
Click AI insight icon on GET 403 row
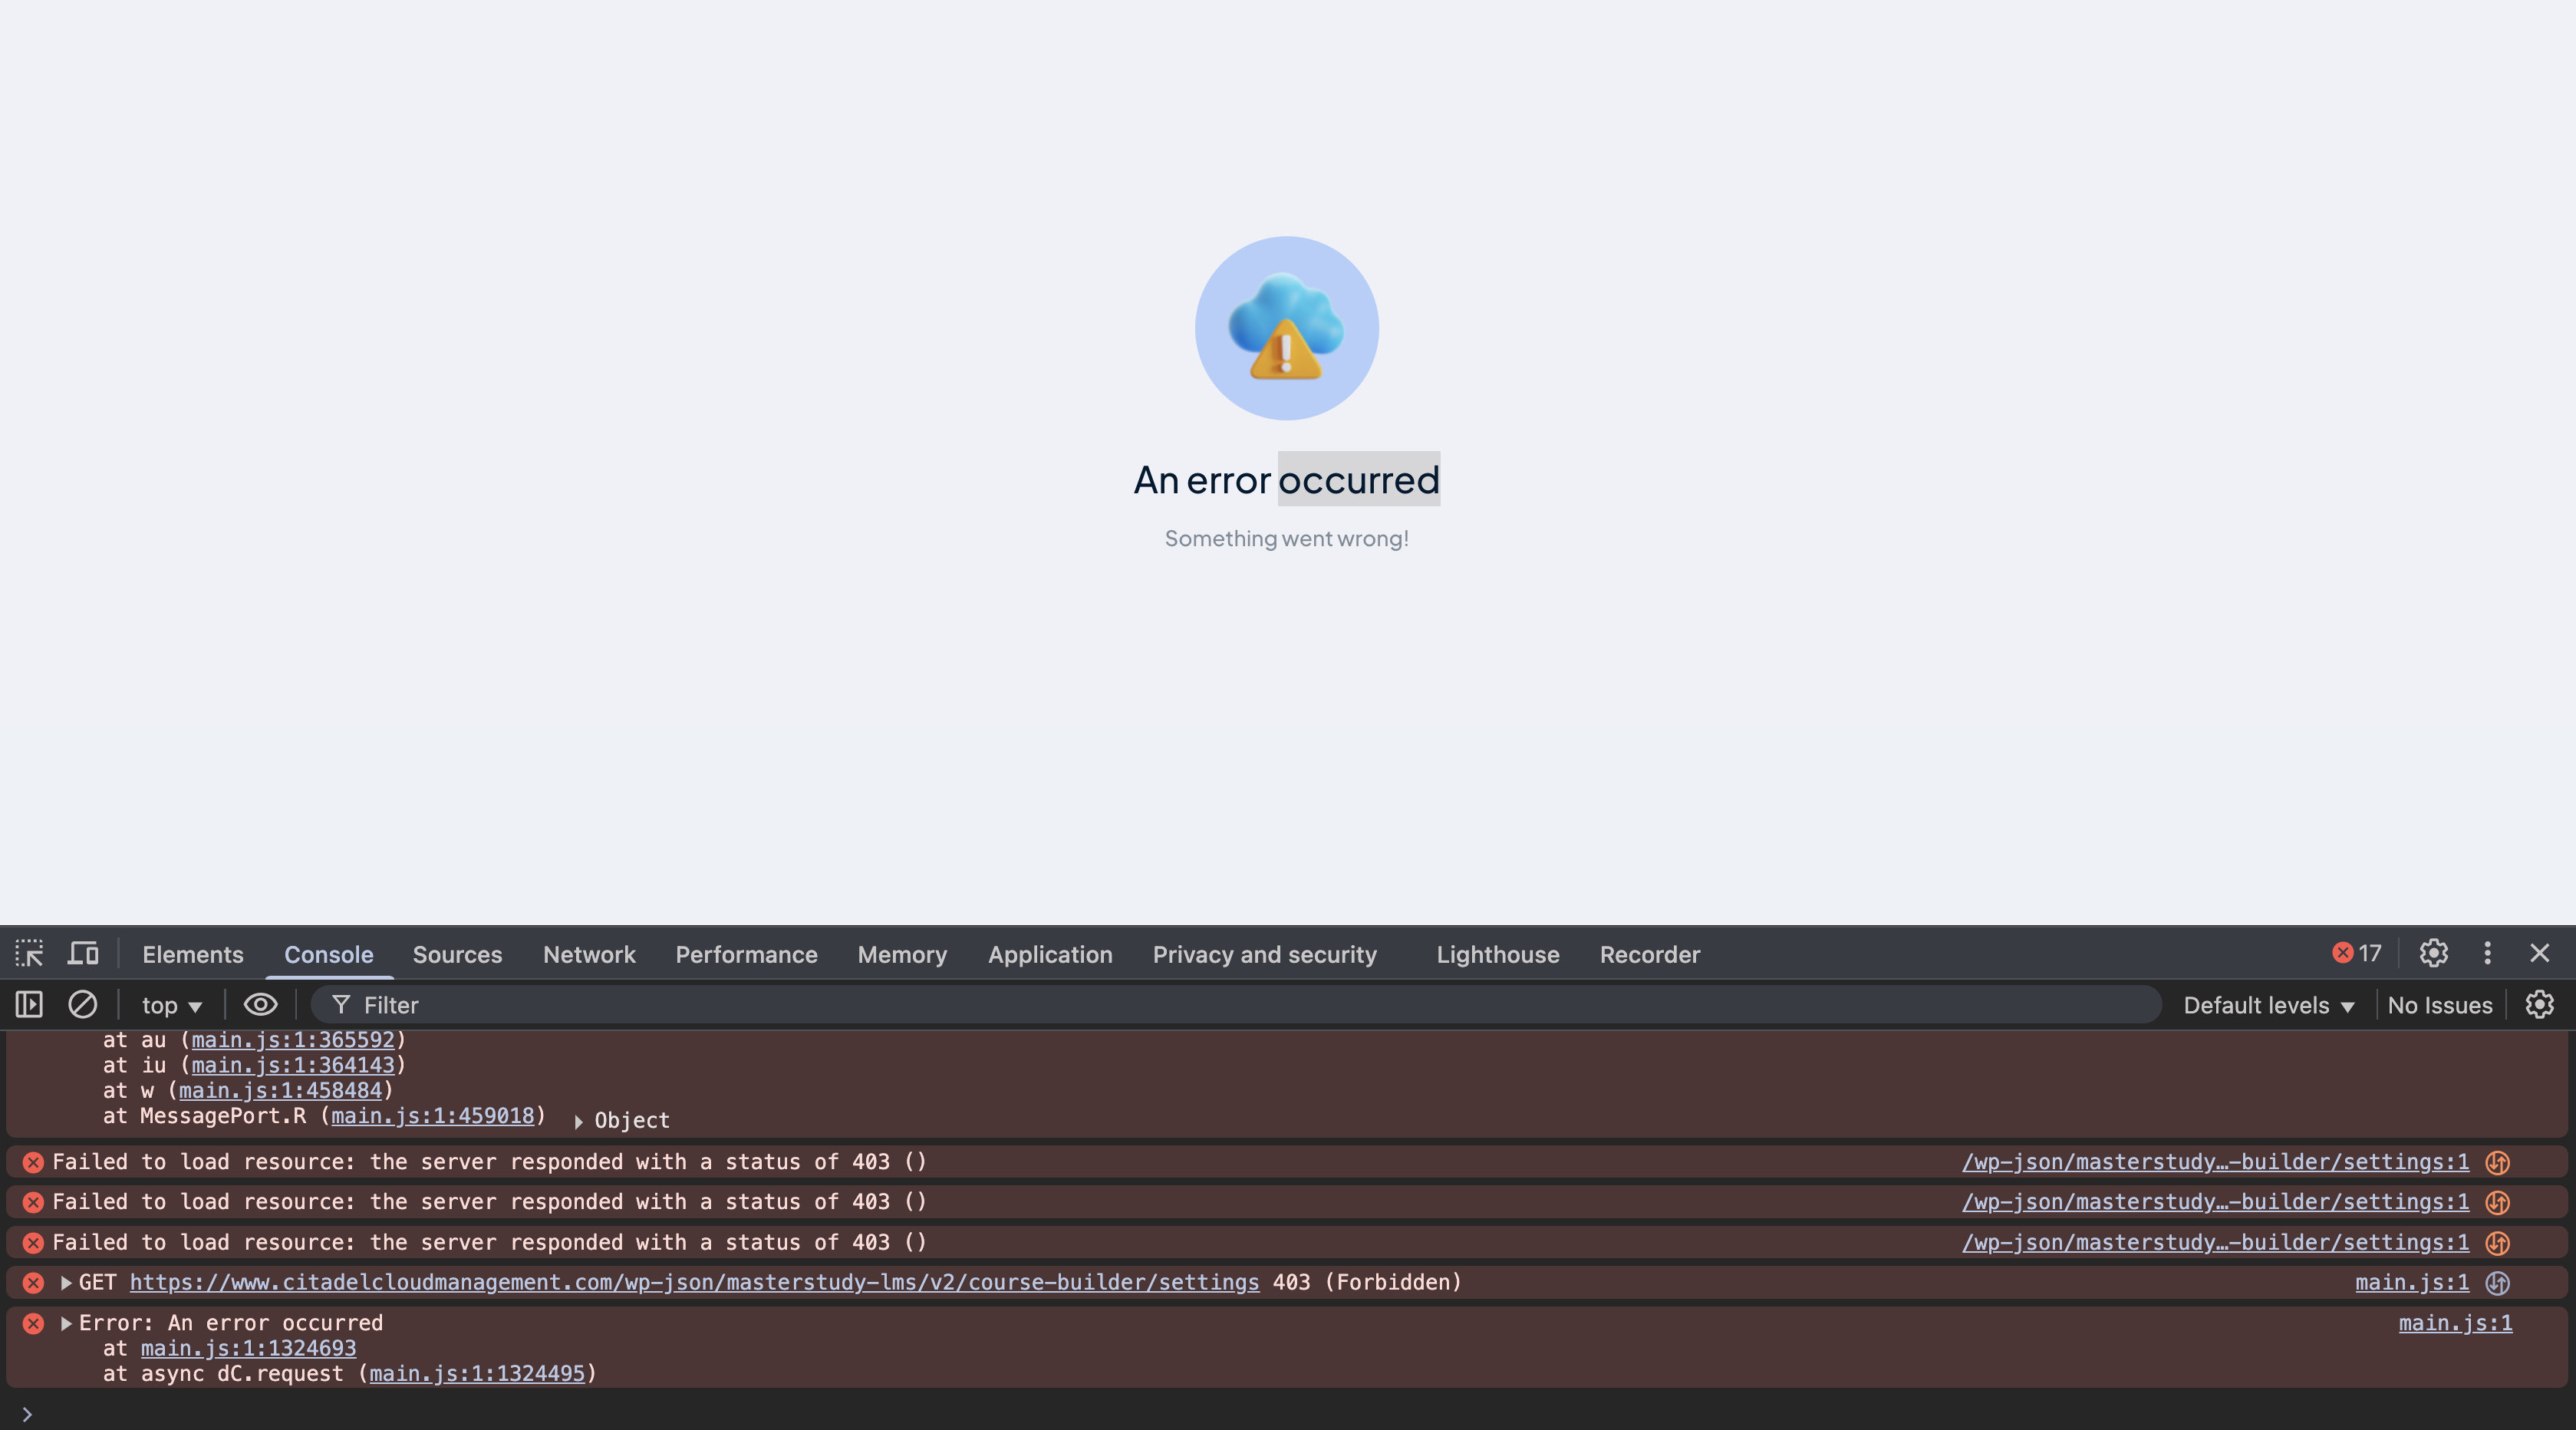click(2497, 1283)
